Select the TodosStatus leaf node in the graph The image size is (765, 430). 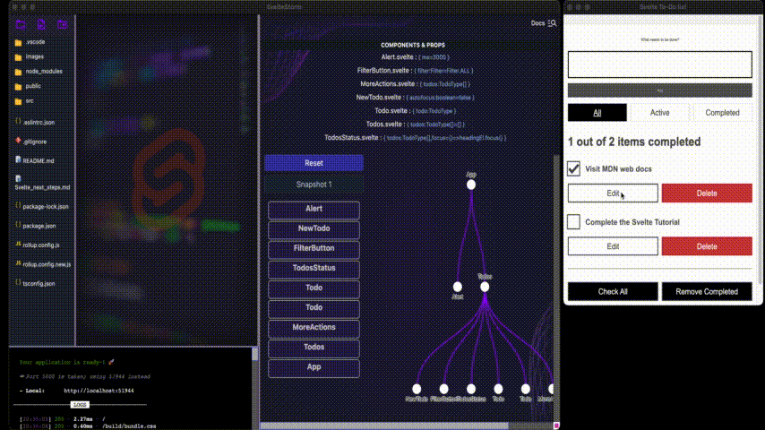(x=471, y=389)
